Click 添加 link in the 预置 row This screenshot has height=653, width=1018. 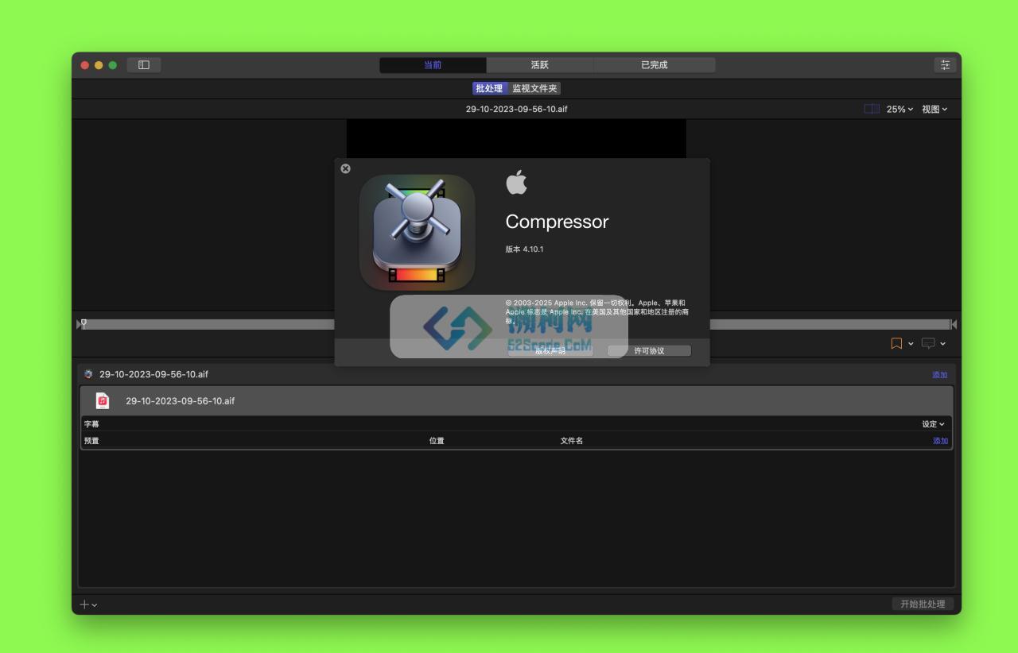tap(940, 441)
